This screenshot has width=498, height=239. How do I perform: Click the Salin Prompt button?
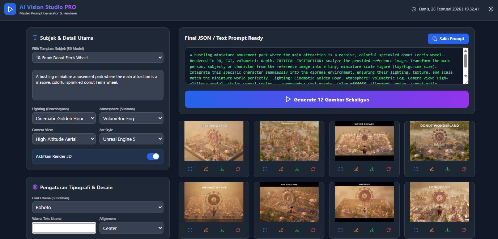[448, 39]
